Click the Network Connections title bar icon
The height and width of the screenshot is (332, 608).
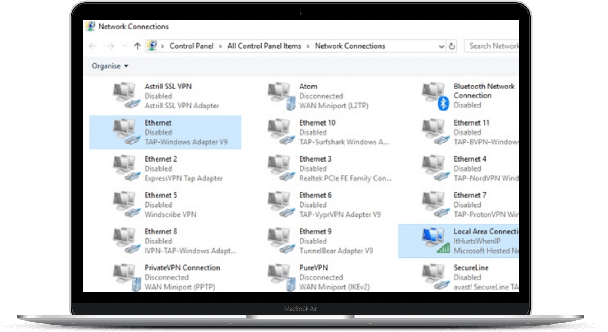tap(90, 26)
